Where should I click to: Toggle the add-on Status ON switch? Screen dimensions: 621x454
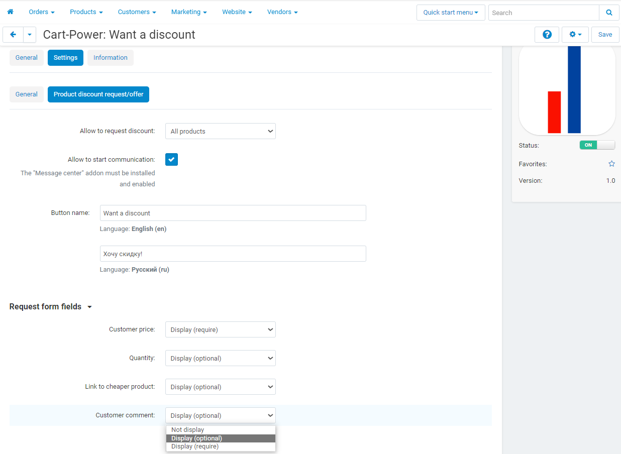coord(597,145)
